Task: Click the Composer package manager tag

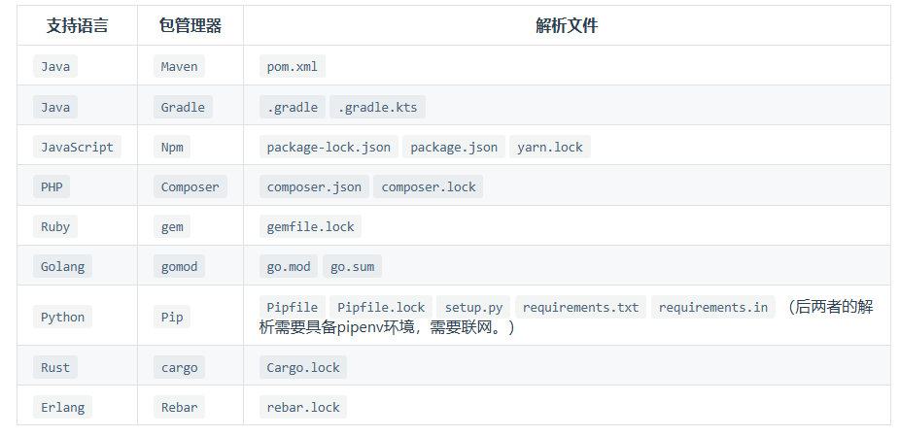Action: click(x=190, y=187)
